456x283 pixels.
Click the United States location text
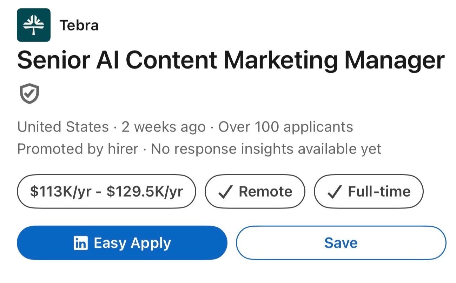63,127
